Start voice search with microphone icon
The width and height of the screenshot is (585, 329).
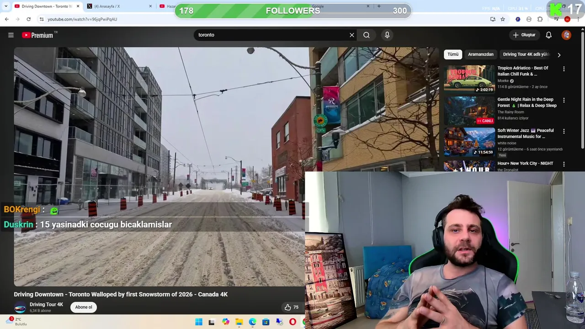click(387, 35)
